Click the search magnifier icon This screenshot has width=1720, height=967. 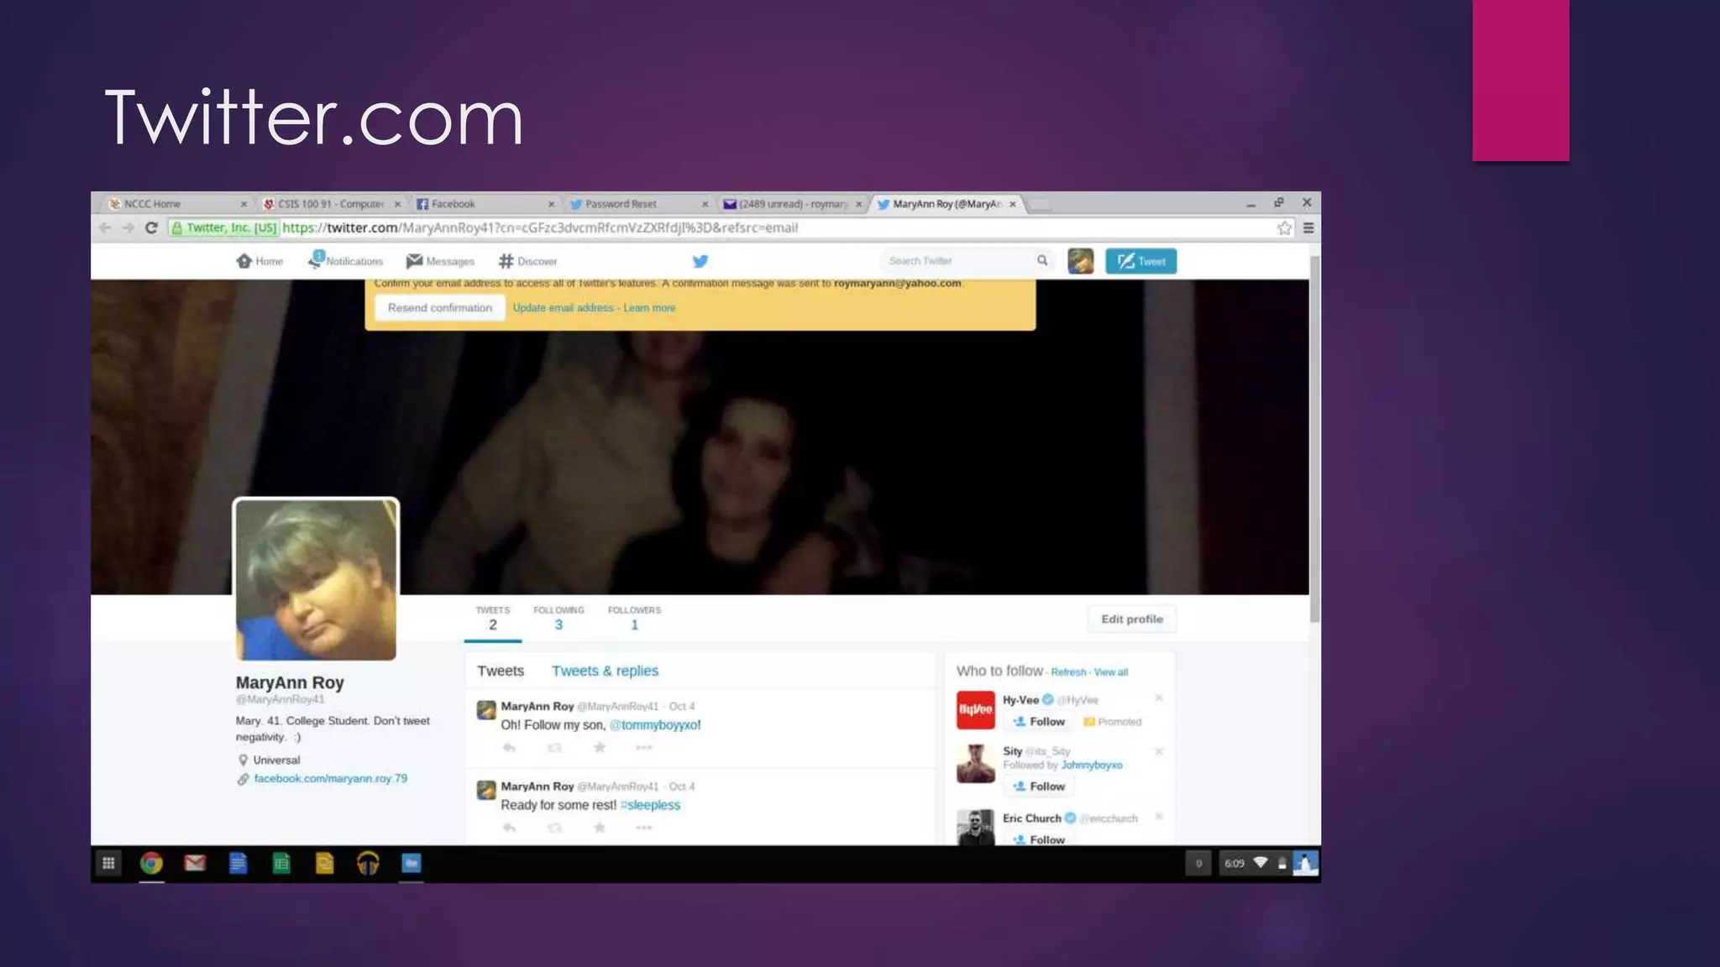tap(1042, 260)
